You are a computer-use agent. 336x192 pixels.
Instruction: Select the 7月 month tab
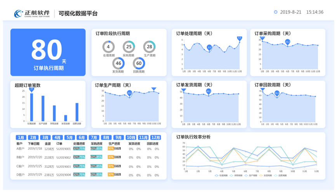[94, 137]
